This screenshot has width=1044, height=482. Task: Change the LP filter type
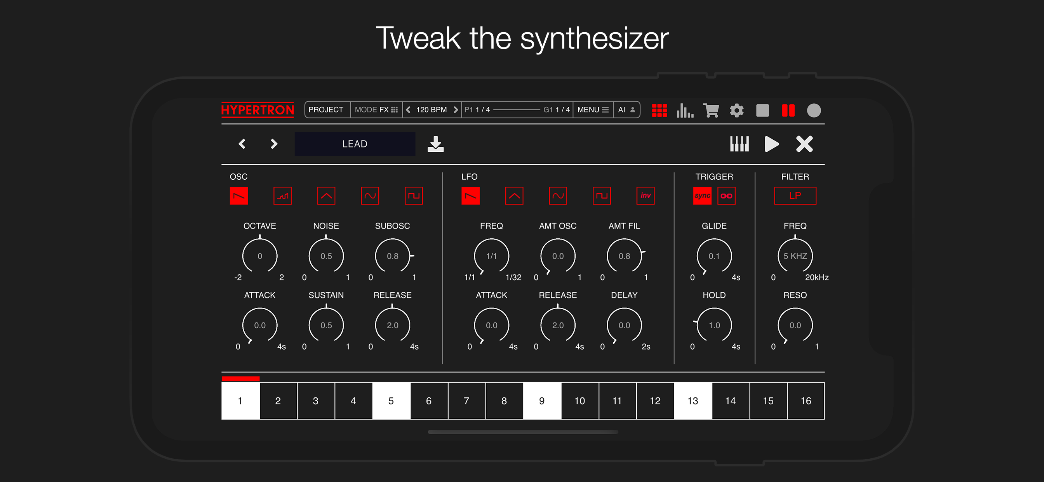(x=795, y=196)
